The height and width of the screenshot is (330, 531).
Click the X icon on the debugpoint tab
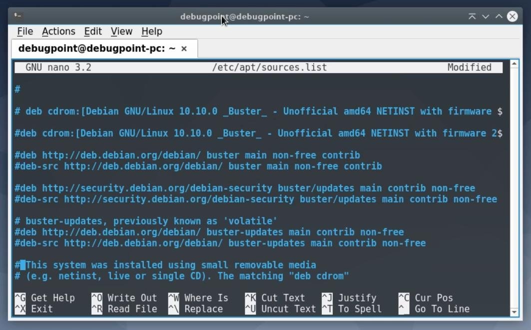click(x=183, y=48)
